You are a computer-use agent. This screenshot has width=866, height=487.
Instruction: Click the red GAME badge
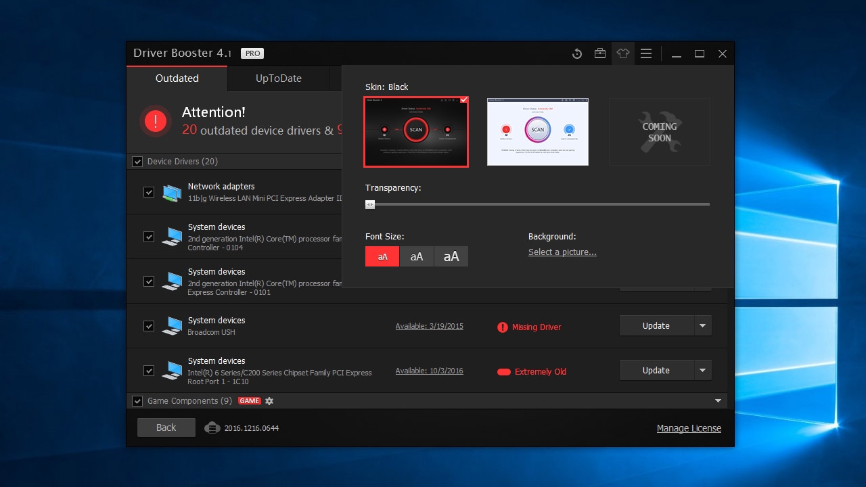[x=250, y=401]
